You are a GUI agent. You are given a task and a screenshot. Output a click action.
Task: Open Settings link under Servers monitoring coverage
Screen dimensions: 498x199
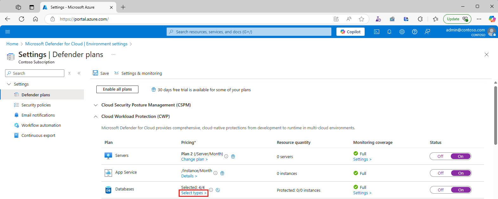click(362, 159)
